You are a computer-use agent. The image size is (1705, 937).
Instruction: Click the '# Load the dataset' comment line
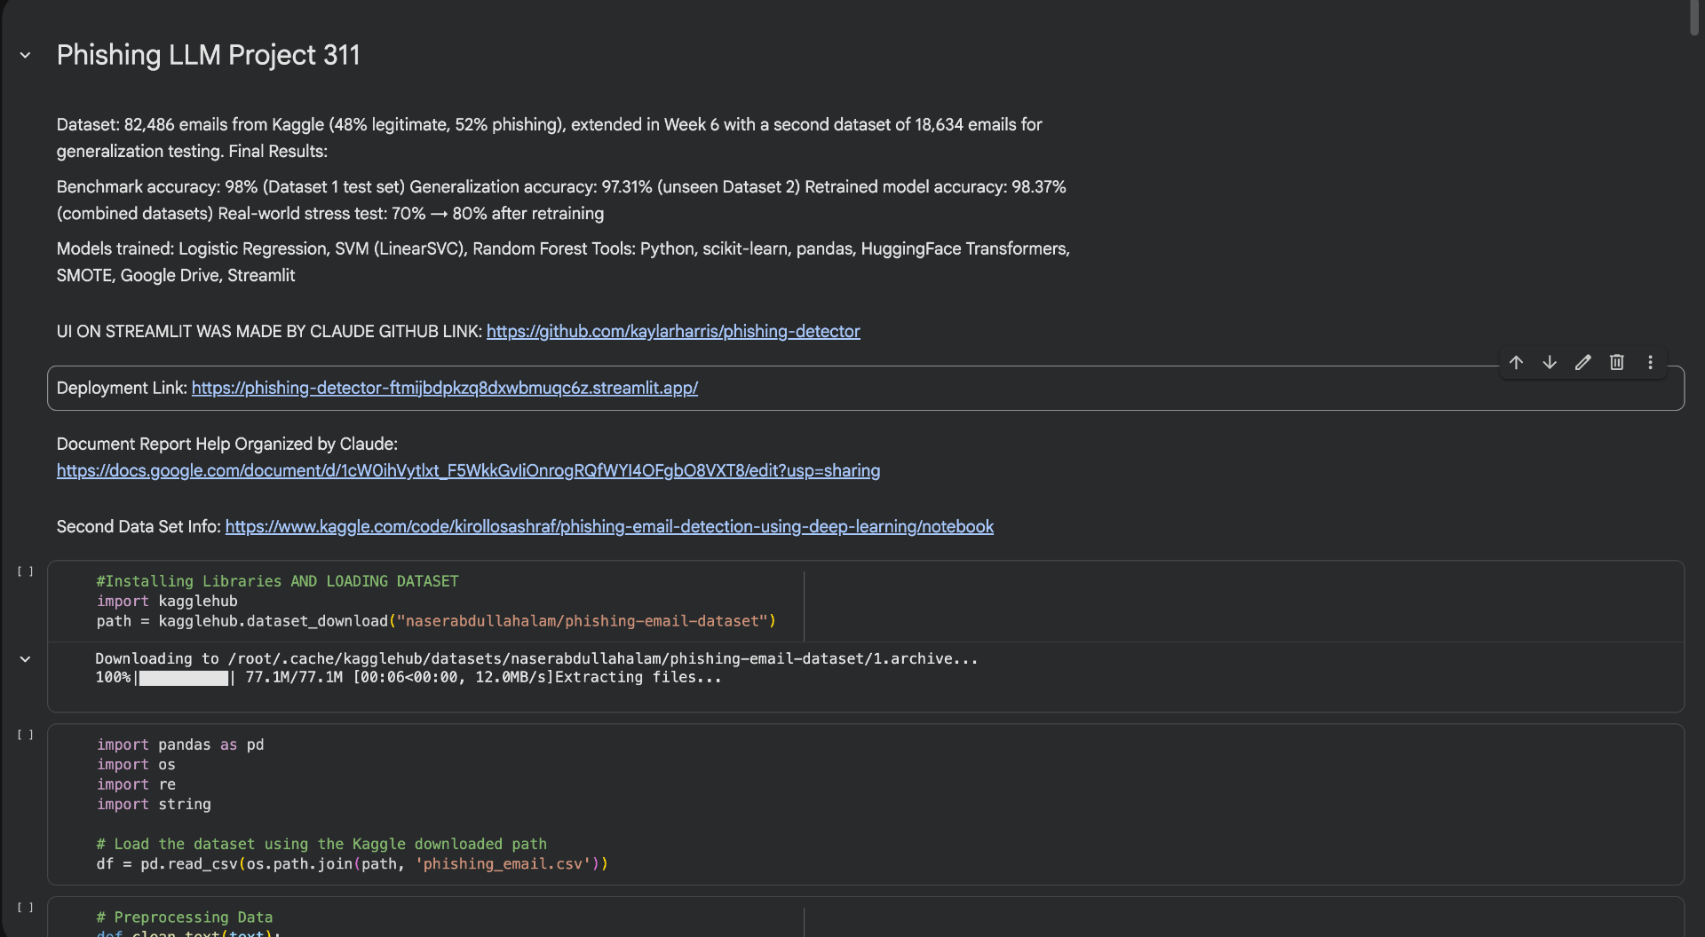click(x=321, y=844)
